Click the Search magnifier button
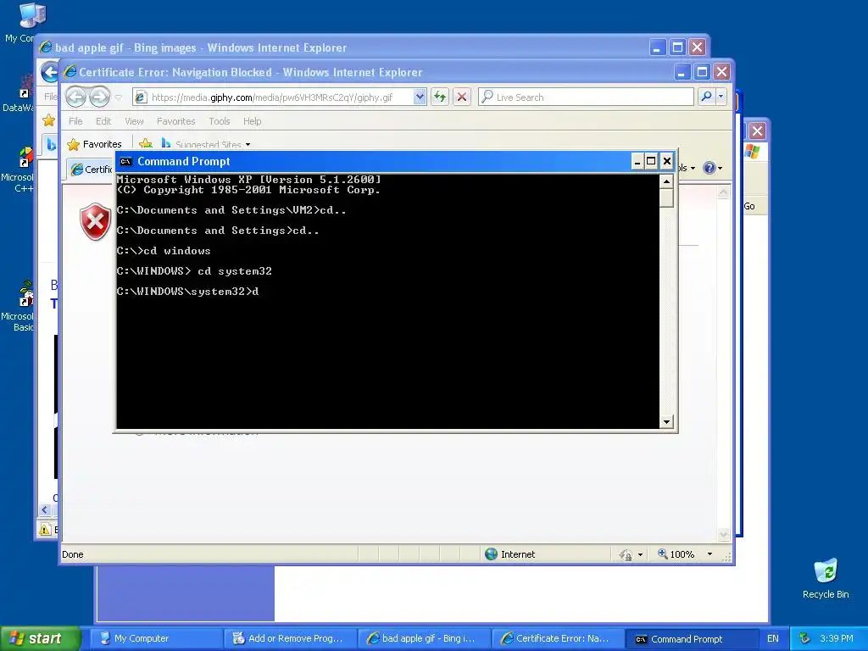The width and height of the screenshot is (868, 651). pyautogui.click(x=706, y=97)
